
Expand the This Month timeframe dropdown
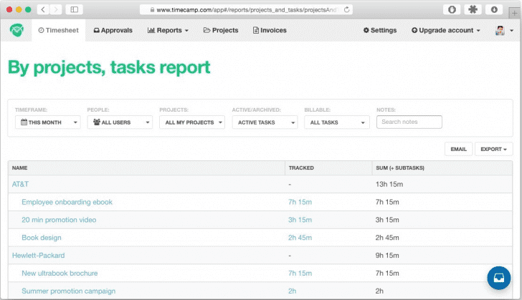point(47,122)
